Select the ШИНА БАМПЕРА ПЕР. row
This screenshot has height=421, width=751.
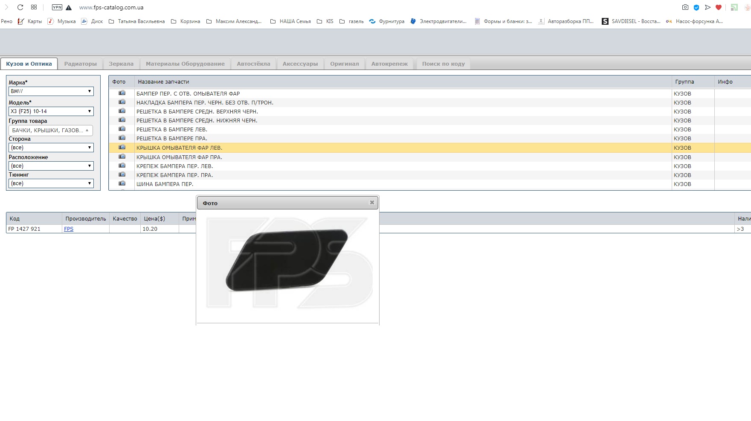pyautogui.click(x=165, y=184)
